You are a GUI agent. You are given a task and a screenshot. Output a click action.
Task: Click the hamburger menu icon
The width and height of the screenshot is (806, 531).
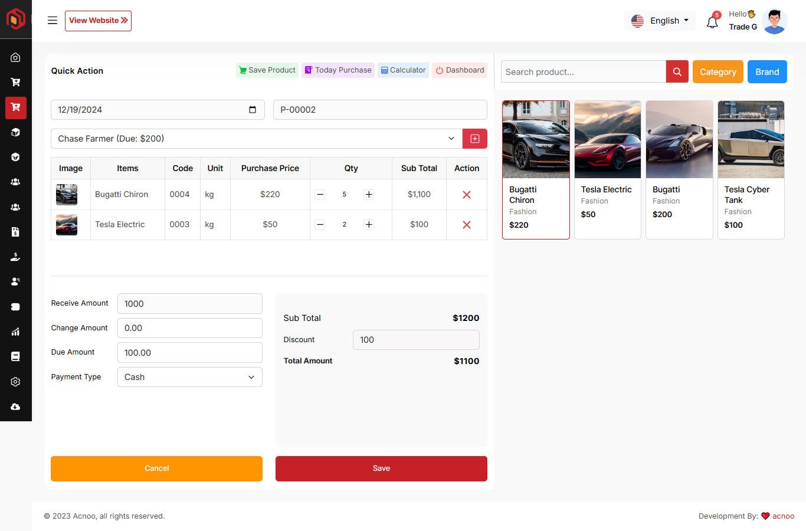tap(53, 21)
